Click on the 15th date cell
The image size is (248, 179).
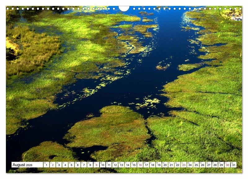point(134,165)
